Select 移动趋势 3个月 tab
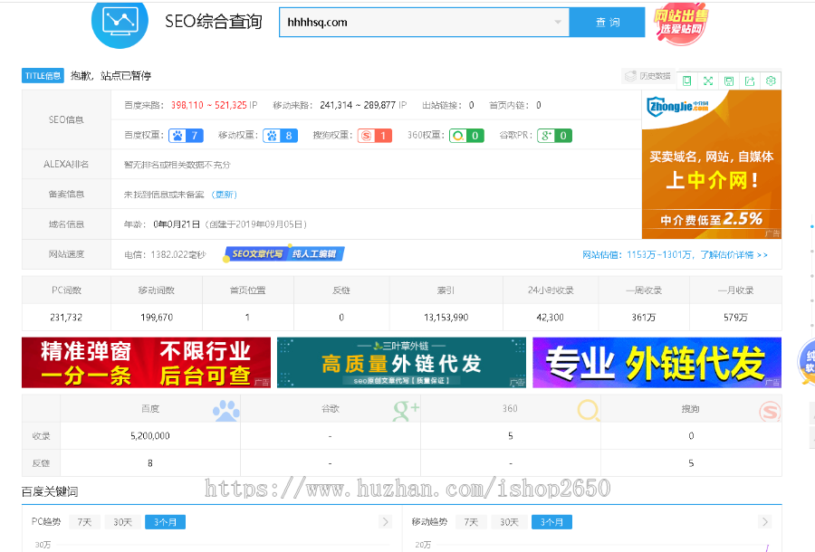 pos(552,522)
